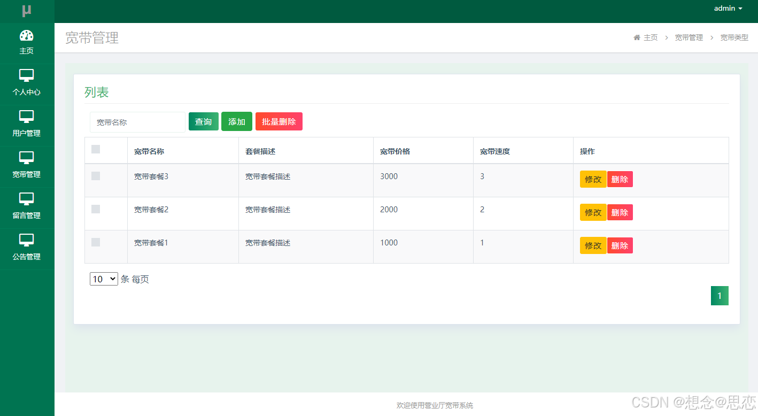Click the price value 1000
Image resolution: width=758 pixels, height=416 pixels.
[x=389, y=243]
